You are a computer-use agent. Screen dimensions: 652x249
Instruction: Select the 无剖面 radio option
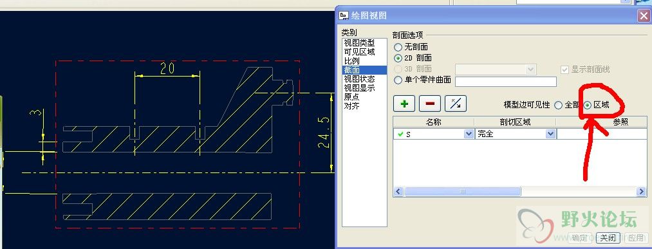click(398, 48)
